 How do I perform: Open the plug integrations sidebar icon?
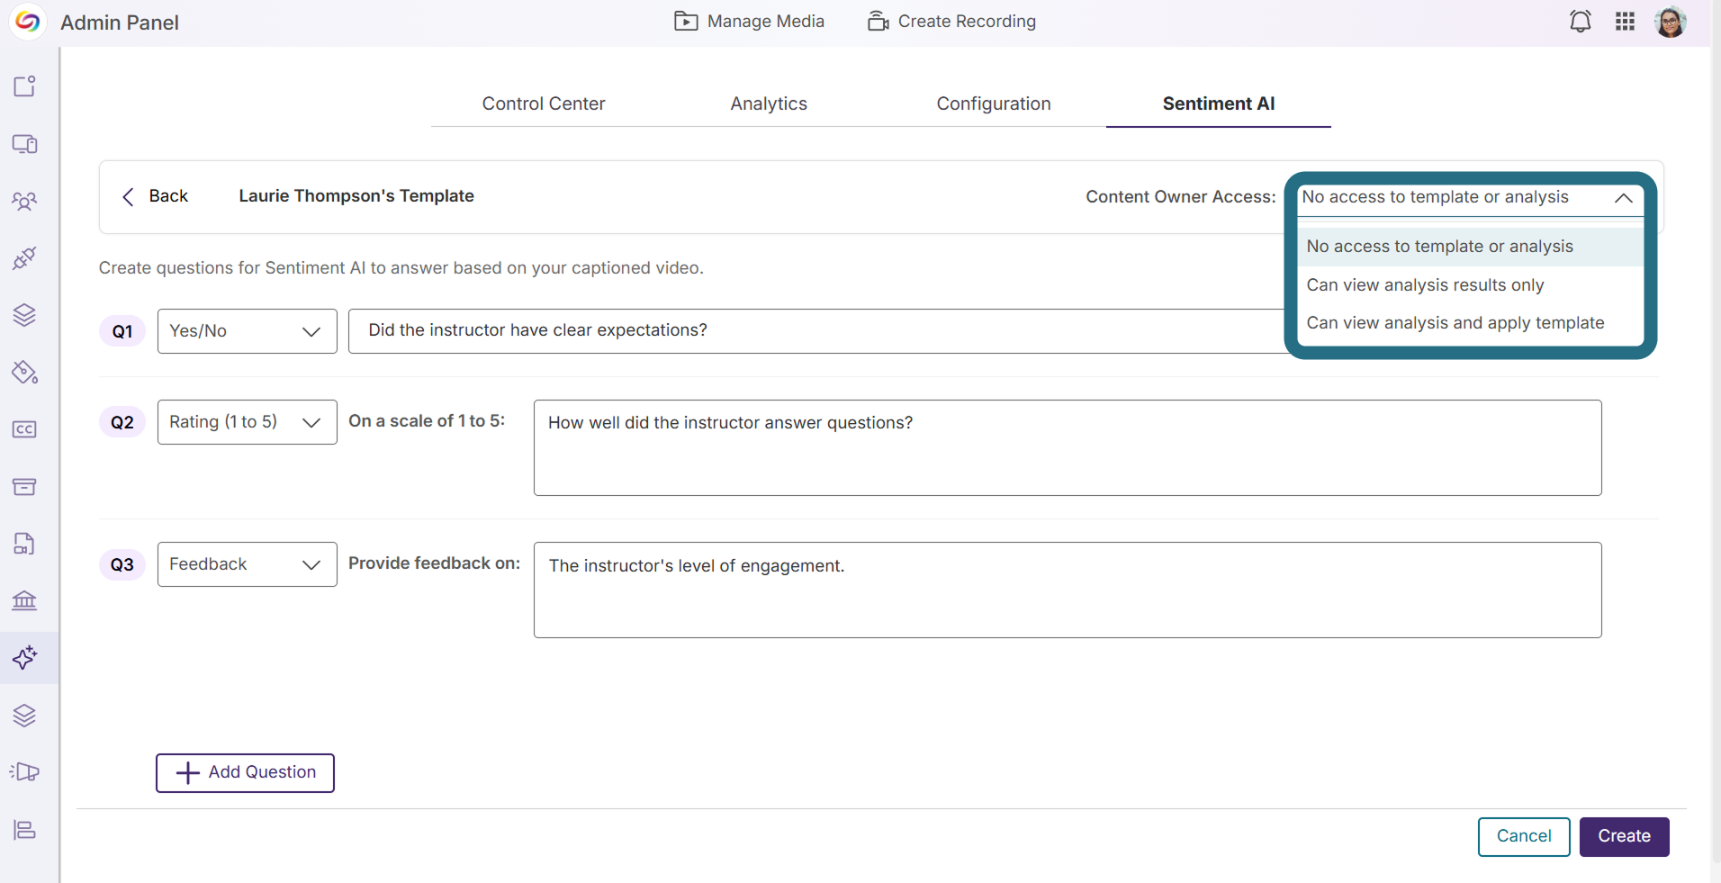pyautogui.click(x=24, y=258)
